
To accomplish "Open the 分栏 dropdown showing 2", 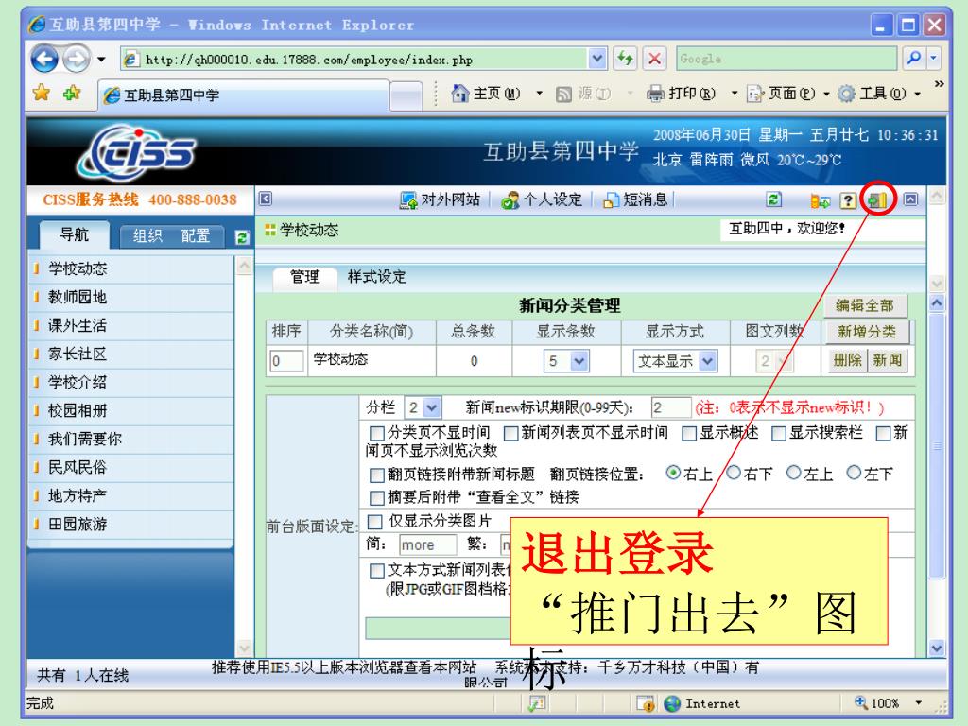I will (x=423, y=407).
